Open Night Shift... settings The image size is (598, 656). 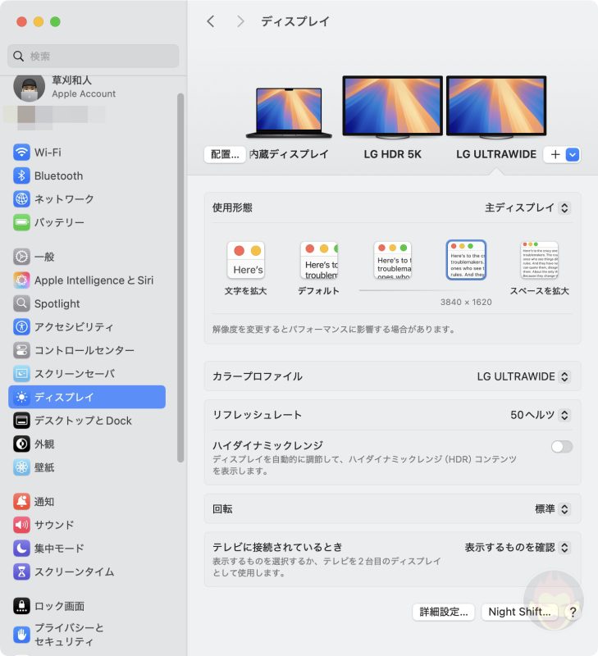coord(519,612)
